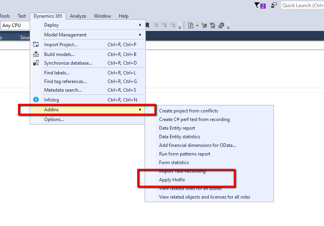Click the blue Infolog info icon
This screenshot has height=226, width=324.
pos(36,99)
